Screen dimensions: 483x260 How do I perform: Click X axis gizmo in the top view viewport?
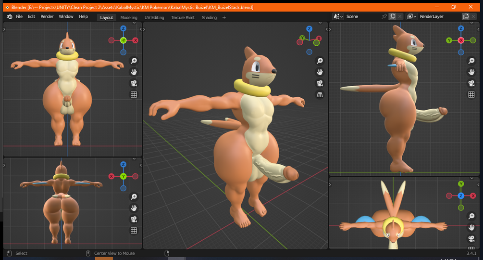click(473, 196)
